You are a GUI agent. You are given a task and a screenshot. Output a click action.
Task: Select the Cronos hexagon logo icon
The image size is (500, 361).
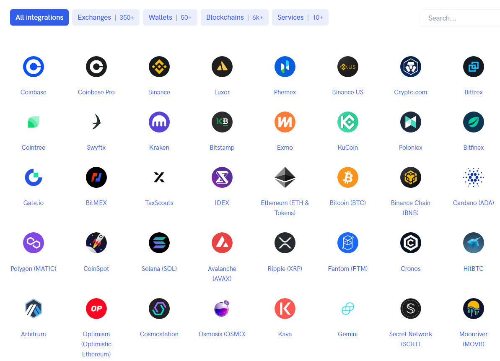click(410, 243)
